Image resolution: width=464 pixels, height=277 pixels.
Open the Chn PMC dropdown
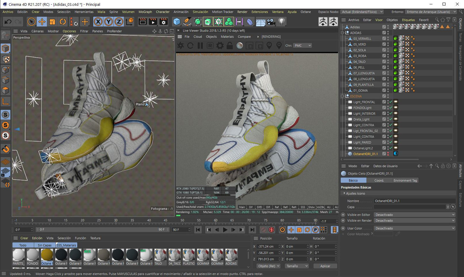pyautogui.click(x=302, y=46)
